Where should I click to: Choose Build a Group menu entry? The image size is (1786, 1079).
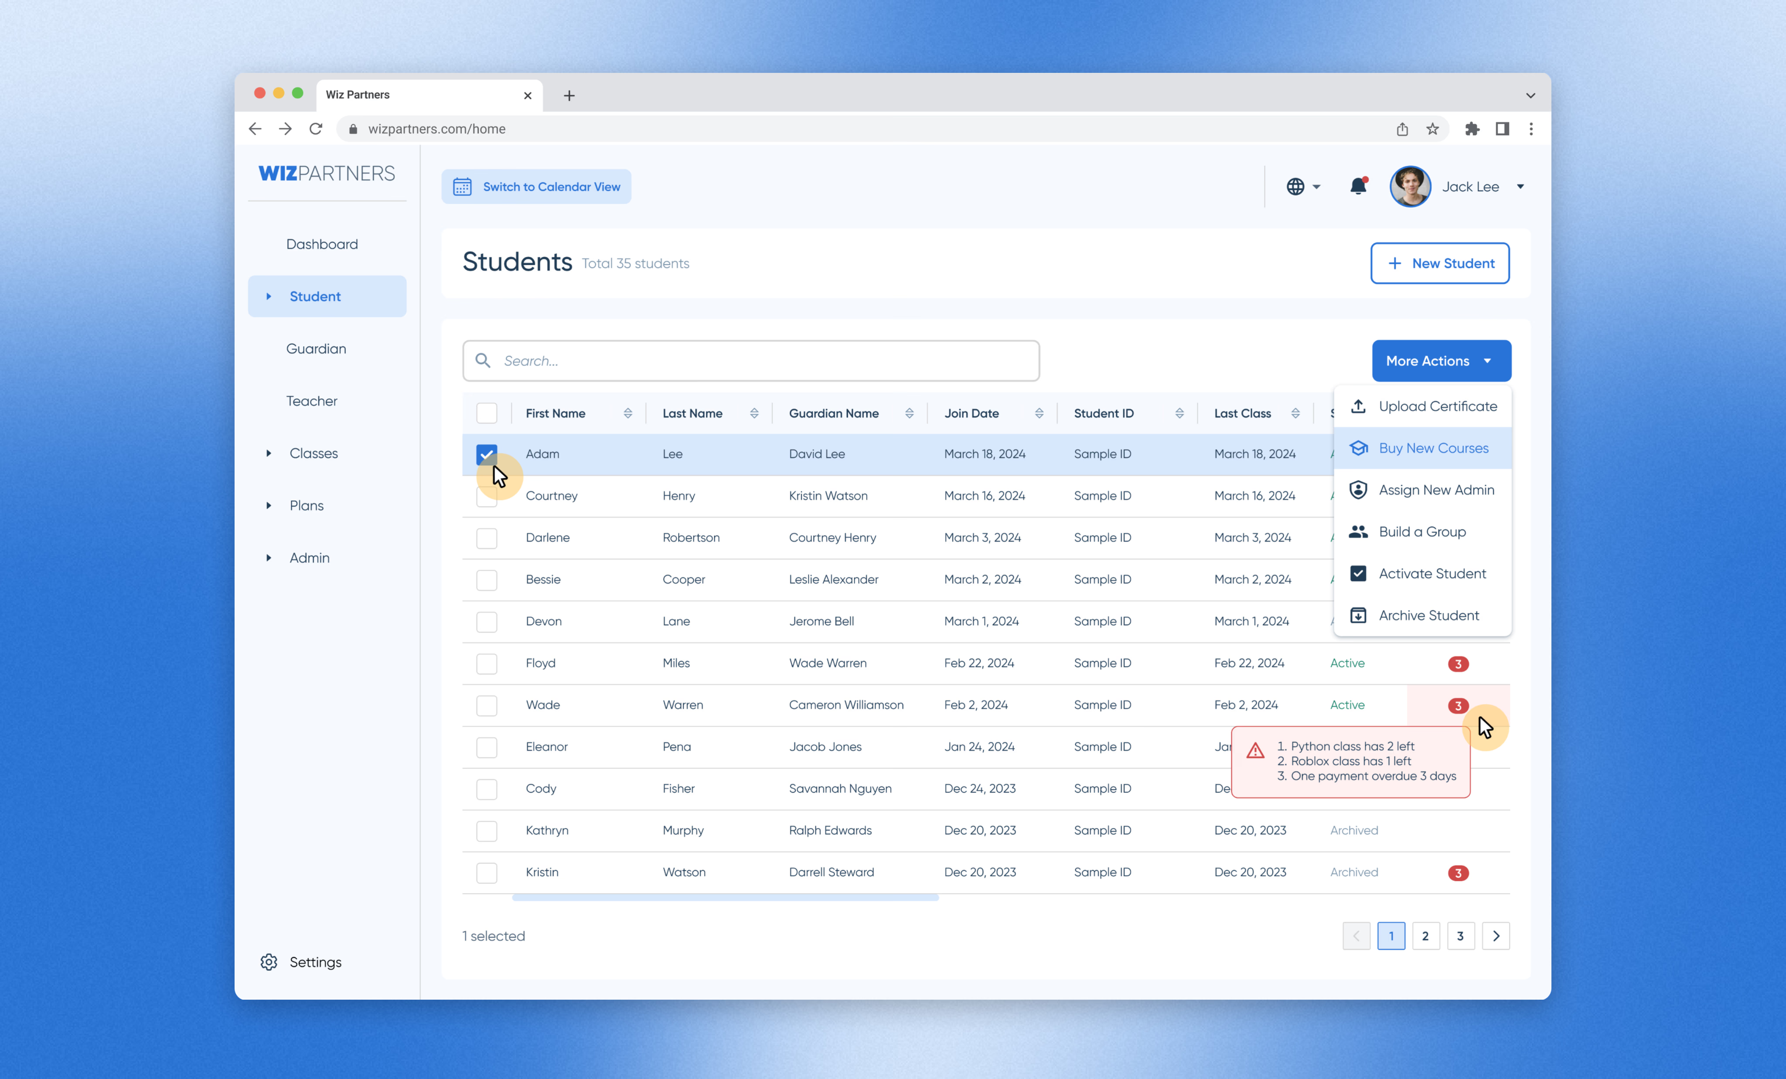(x=1422, y=531)
